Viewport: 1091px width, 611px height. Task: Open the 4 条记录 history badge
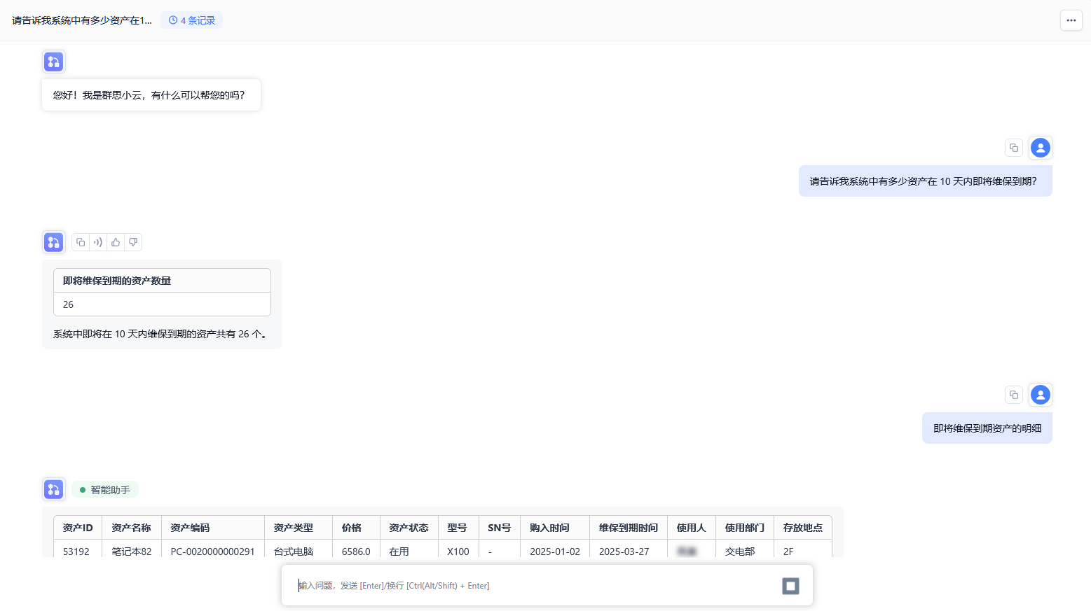[192, 20]
